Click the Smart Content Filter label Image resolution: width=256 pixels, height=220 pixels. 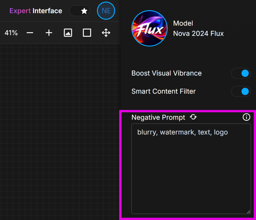point(163,91)
